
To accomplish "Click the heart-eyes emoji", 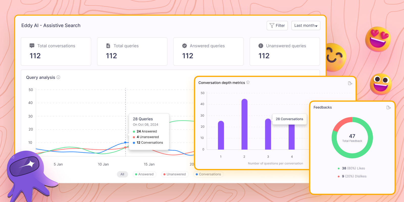I will [378, 39].
